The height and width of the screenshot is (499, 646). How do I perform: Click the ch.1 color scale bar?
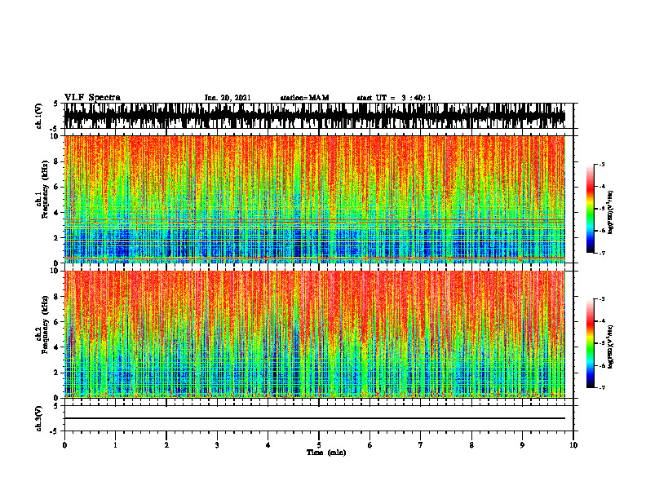[x=591, y=209]
